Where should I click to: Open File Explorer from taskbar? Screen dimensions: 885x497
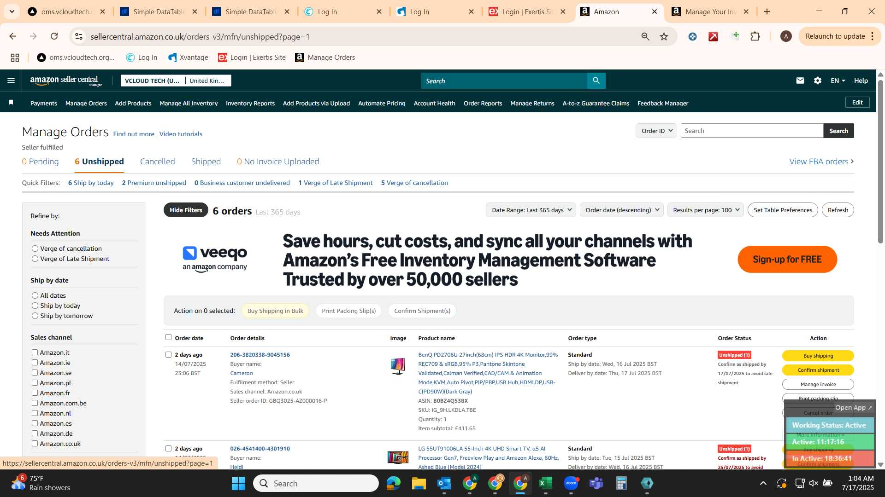click(x=419, y=483)
